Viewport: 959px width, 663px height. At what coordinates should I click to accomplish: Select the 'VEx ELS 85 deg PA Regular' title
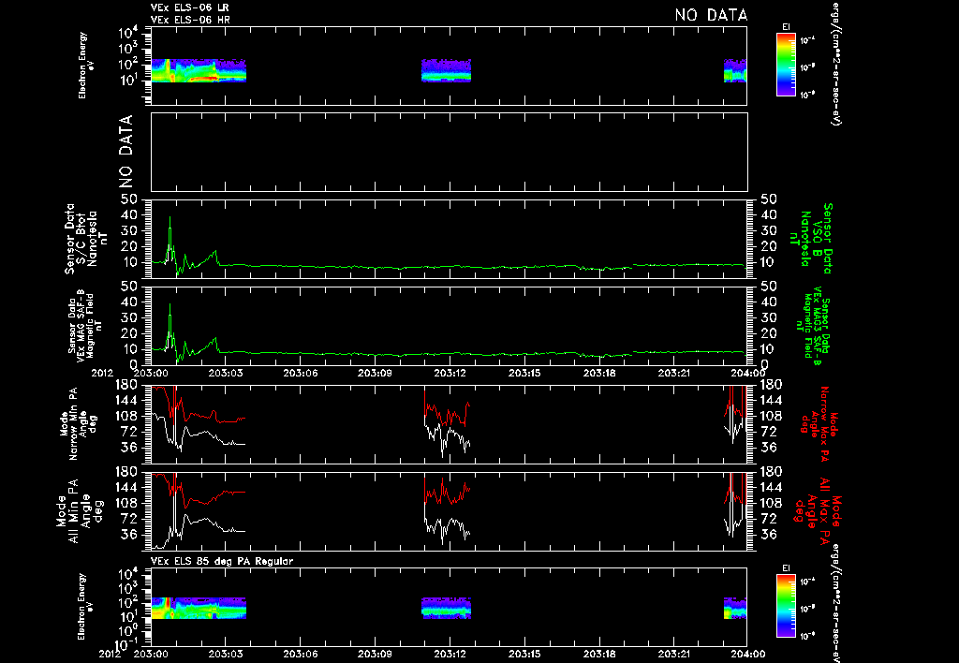tap(222, 561)
